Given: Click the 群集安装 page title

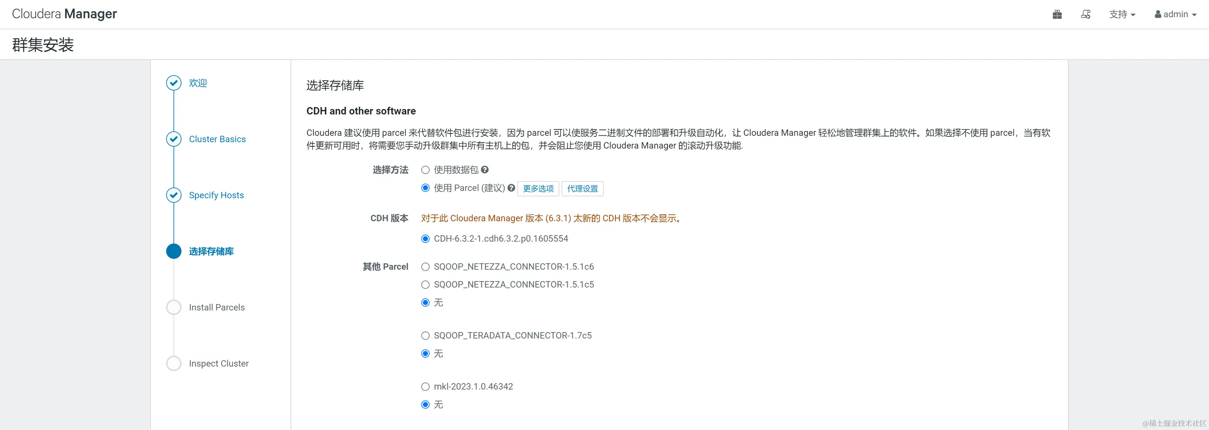Looking at the screenshot, I should (43, 44).
